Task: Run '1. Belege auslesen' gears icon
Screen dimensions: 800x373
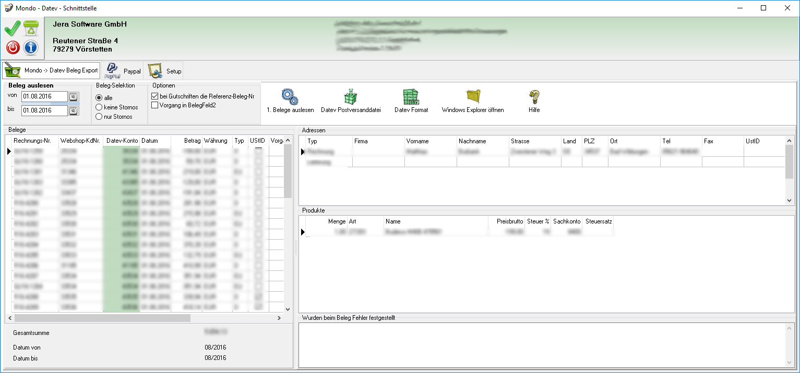Action: 290,97
